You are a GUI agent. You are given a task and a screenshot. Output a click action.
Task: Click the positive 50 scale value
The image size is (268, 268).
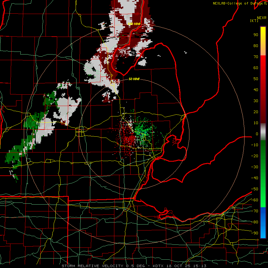(x=256, y=79)
